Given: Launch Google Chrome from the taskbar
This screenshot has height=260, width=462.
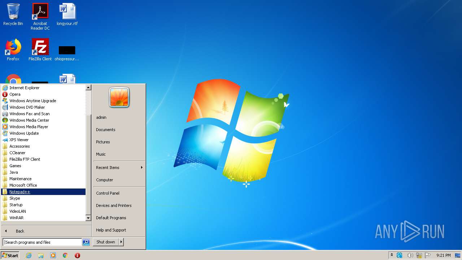Looking at the screenshot, I should [x=65, y=255].
